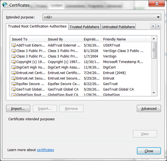Switch to the Untrusted Publishers tab
The width and height of the screenshot is (167, 161).
(118, 27)
